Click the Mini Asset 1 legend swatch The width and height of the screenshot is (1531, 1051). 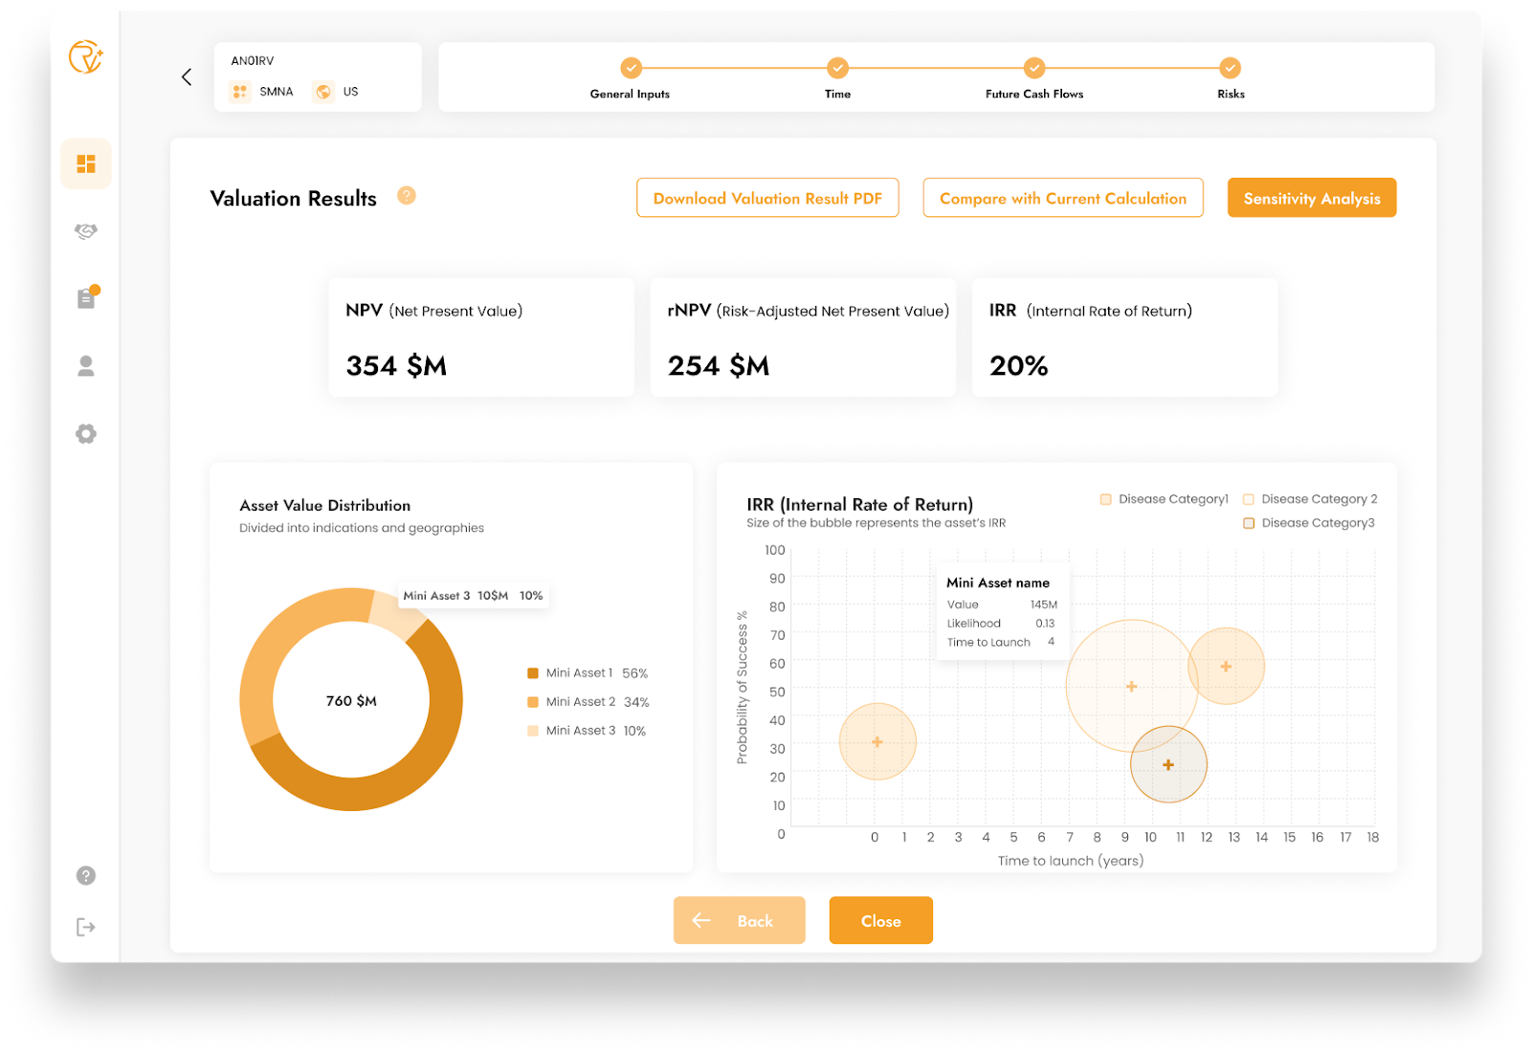(x=533, y=673)
